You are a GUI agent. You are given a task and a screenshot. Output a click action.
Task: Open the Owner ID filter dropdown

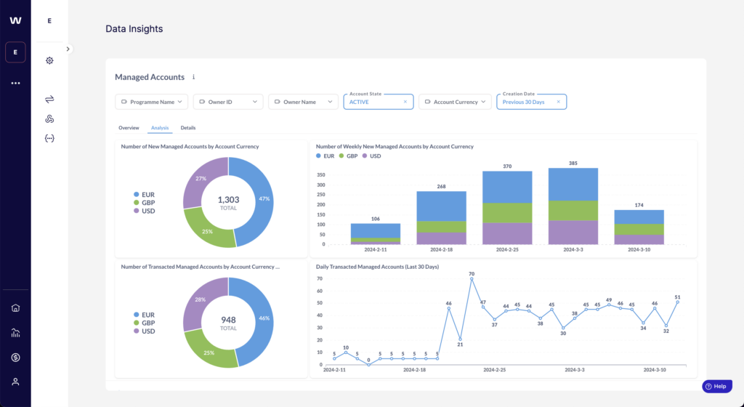(228, 102)
